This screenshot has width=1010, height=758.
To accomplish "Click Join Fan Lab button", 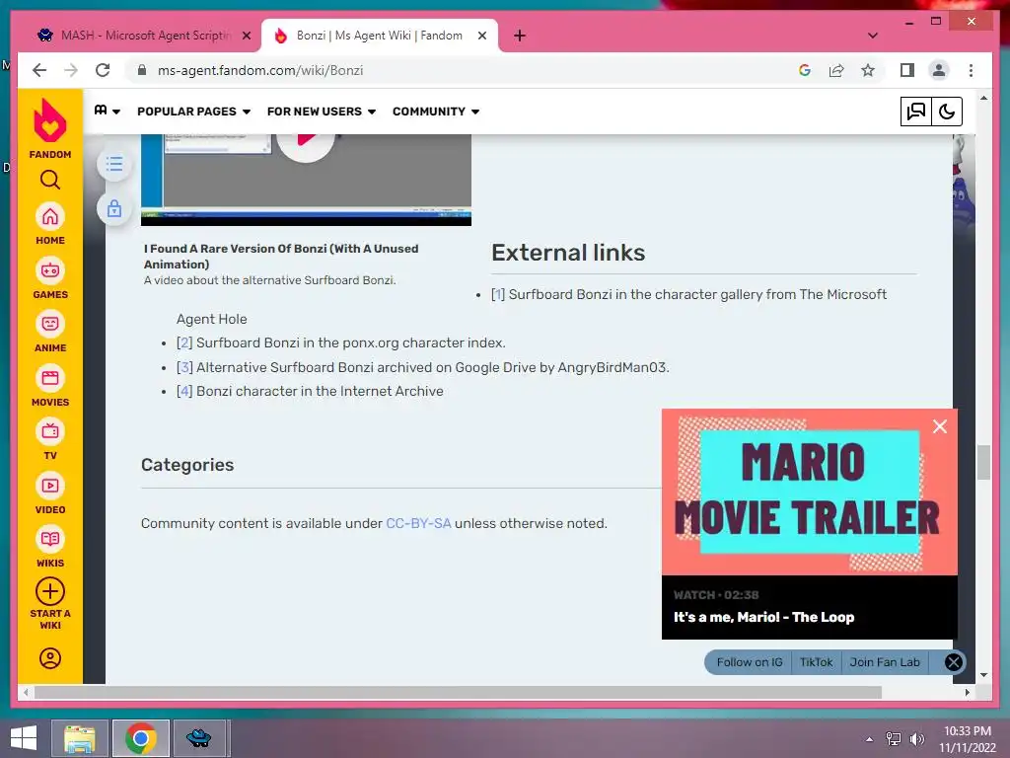I will 885,662.
